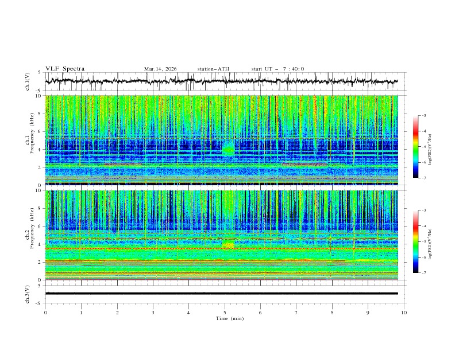
Task: Click the "9" tick on the time axis
Action: [x=368, y=313]
